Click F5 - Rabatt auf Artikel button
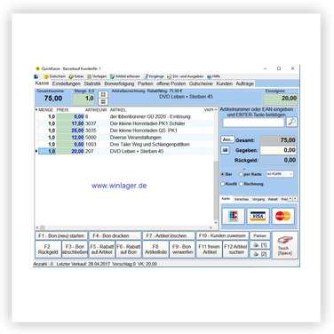This screenshot has width=334, height=334. 101,250
